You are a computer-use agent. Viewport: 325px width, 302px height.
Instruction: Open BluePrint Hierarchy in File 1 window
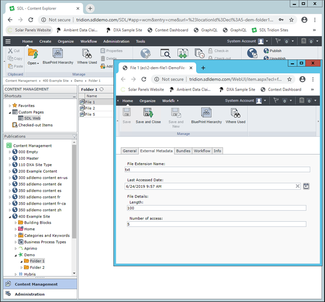pyautogui.click(x=207, y=116)
